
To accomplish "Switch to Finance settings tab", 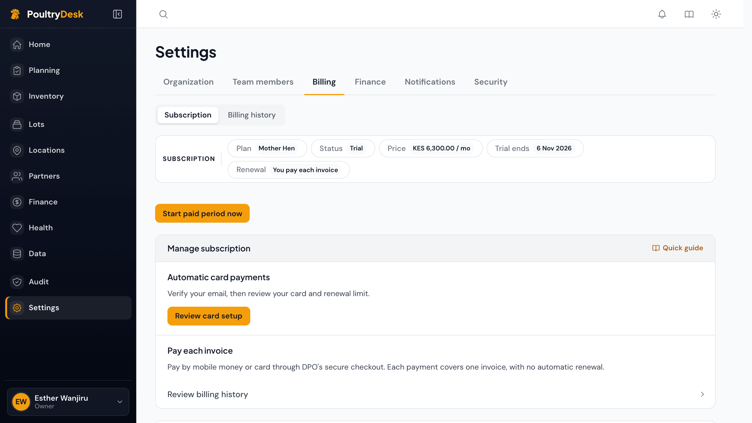I will pos(370,82).
